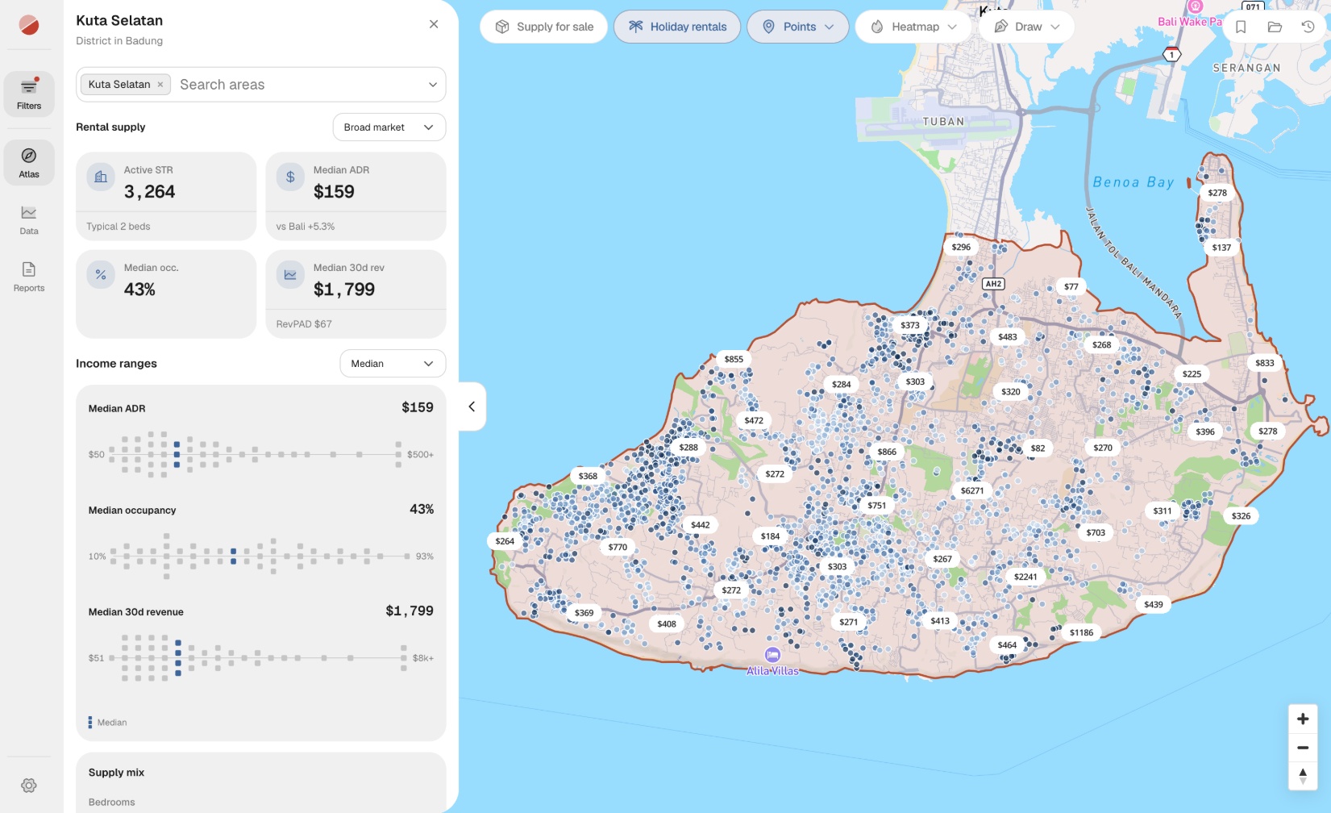Click the Median ADR card

[x=356, y=196]
